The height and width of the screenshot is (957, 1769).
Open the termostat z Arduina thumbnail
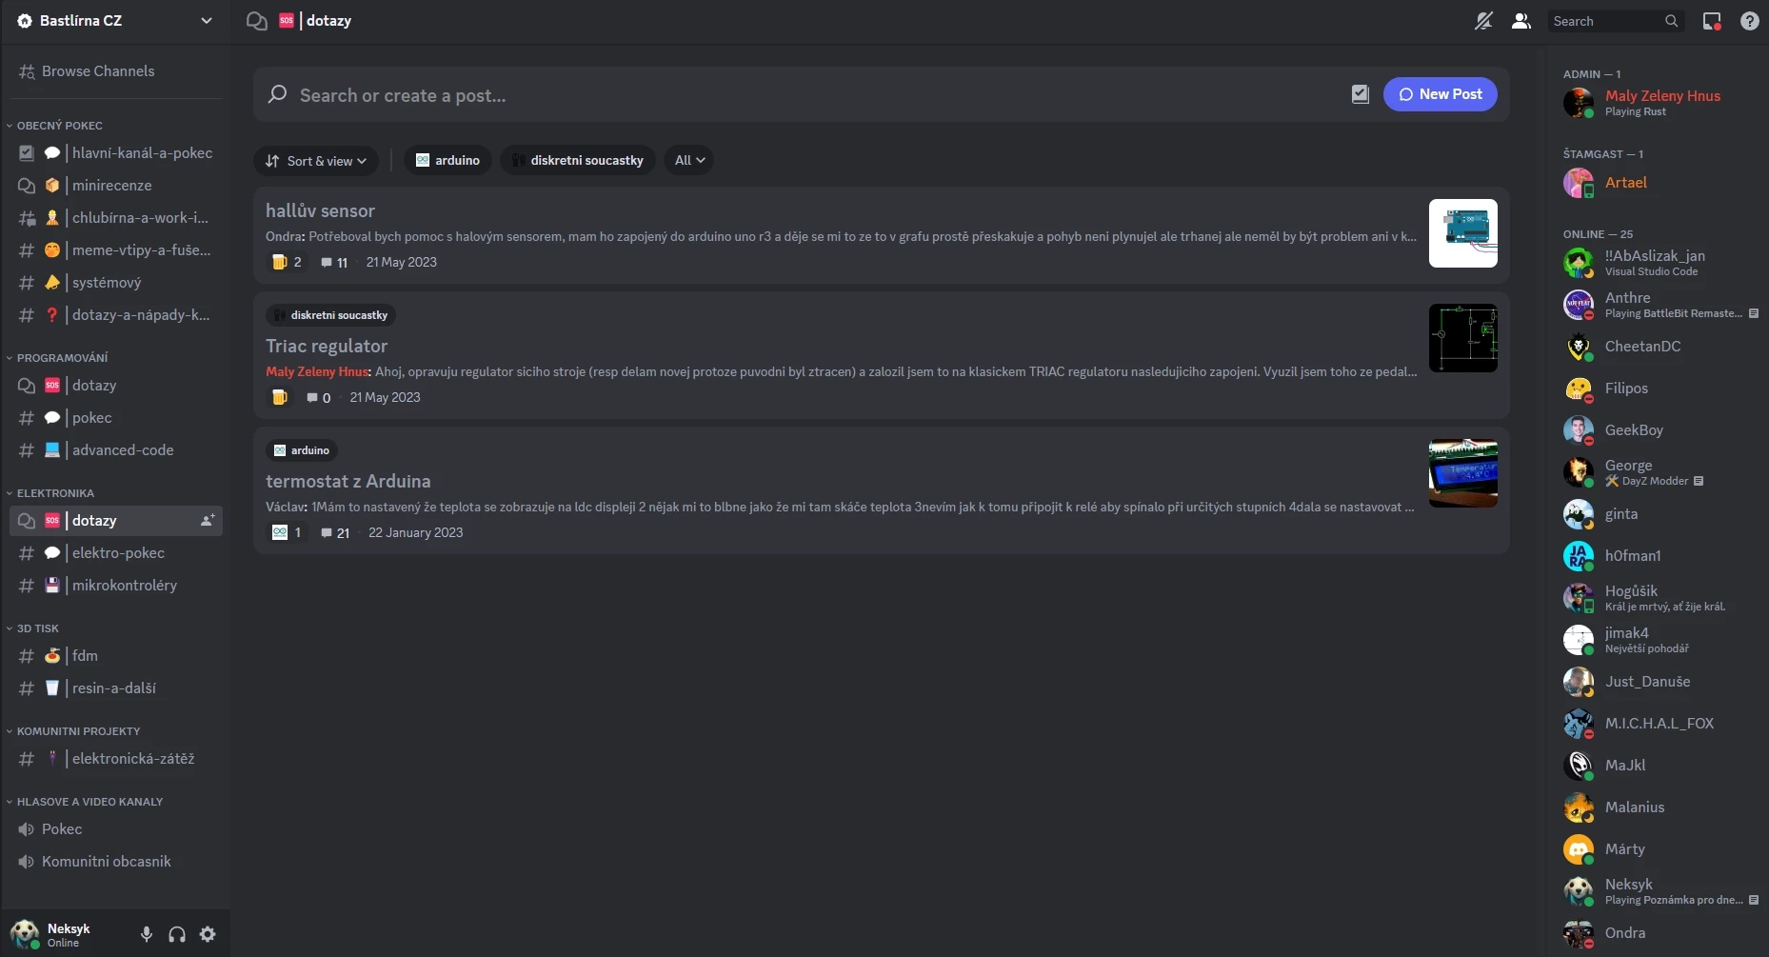pos(1463,473)
